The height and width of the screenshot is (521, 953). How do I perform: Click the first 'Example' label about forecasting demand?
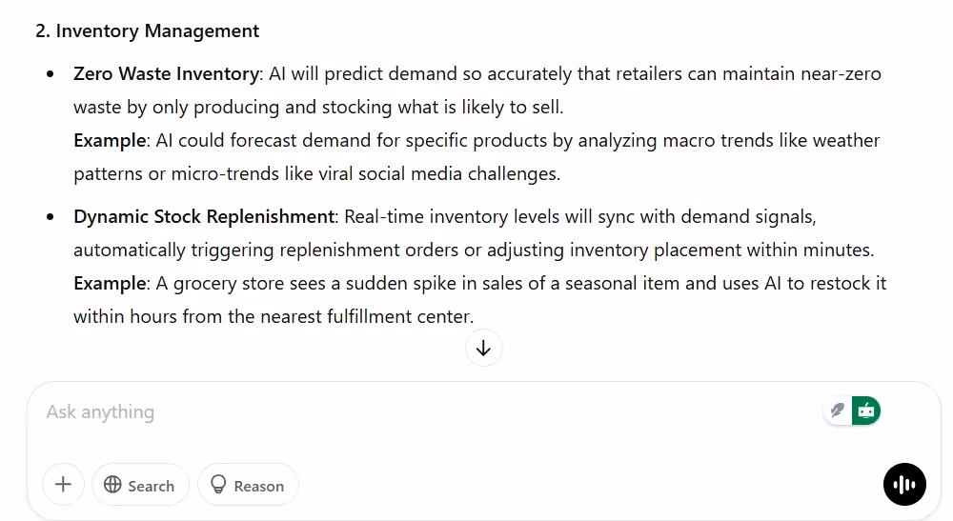pyautogui.click(x=111, y=140)
